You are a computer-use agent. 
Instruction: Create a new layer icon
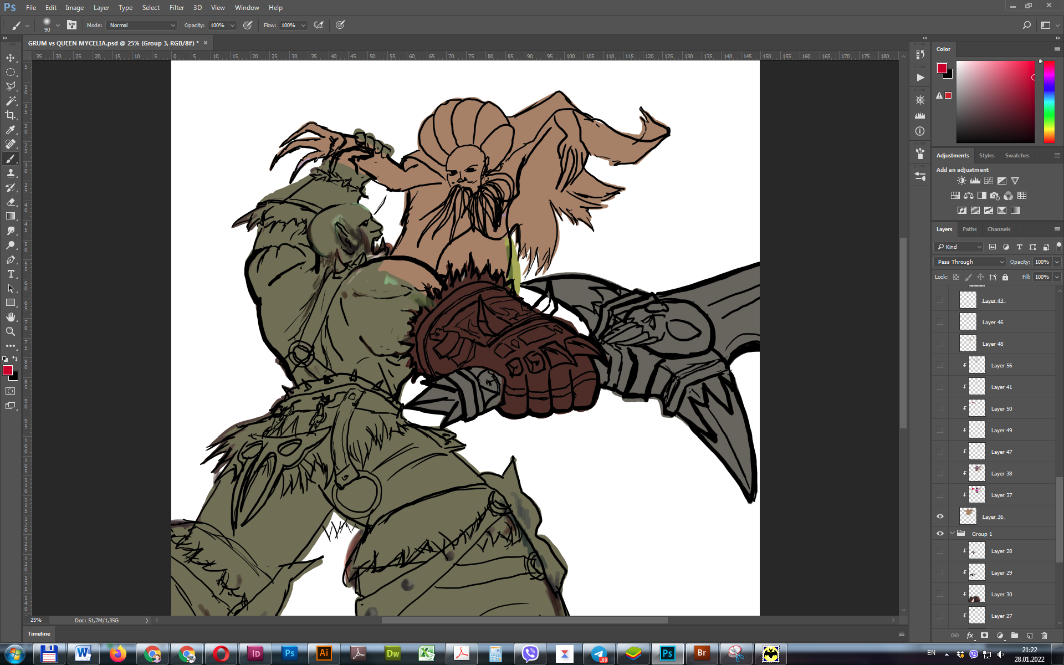click(1029, 636)
